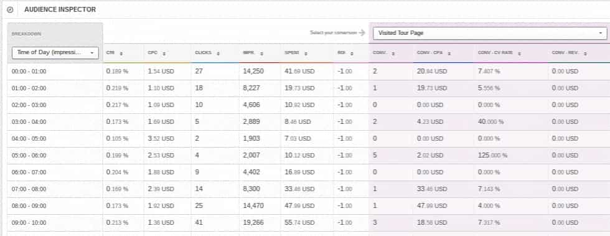
Task: Select the 04:00 - 05:00 row label
Action: tap(29, 139)
